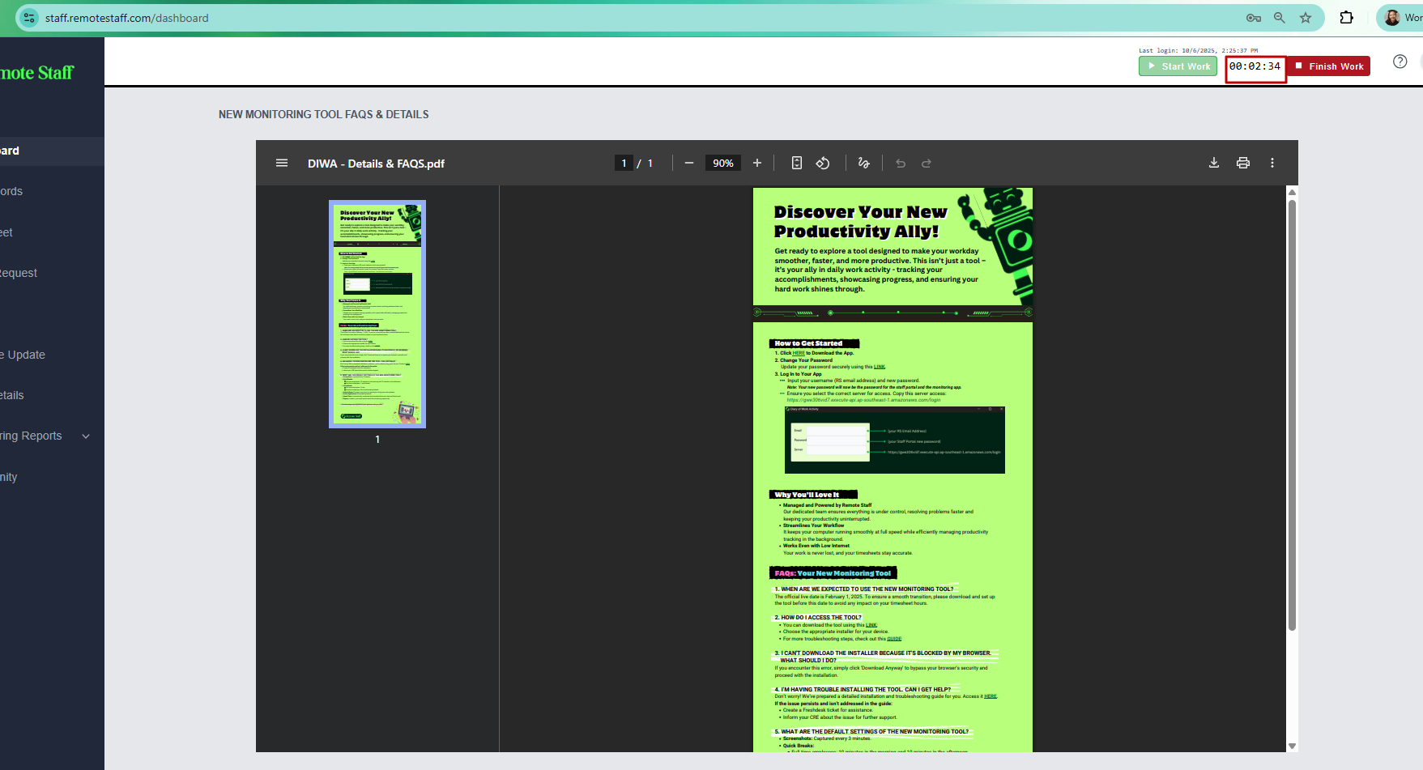Open the Request item in sidebar
Screen dimensions: 1423x770
pyautogui.click(x=19, y=273)
